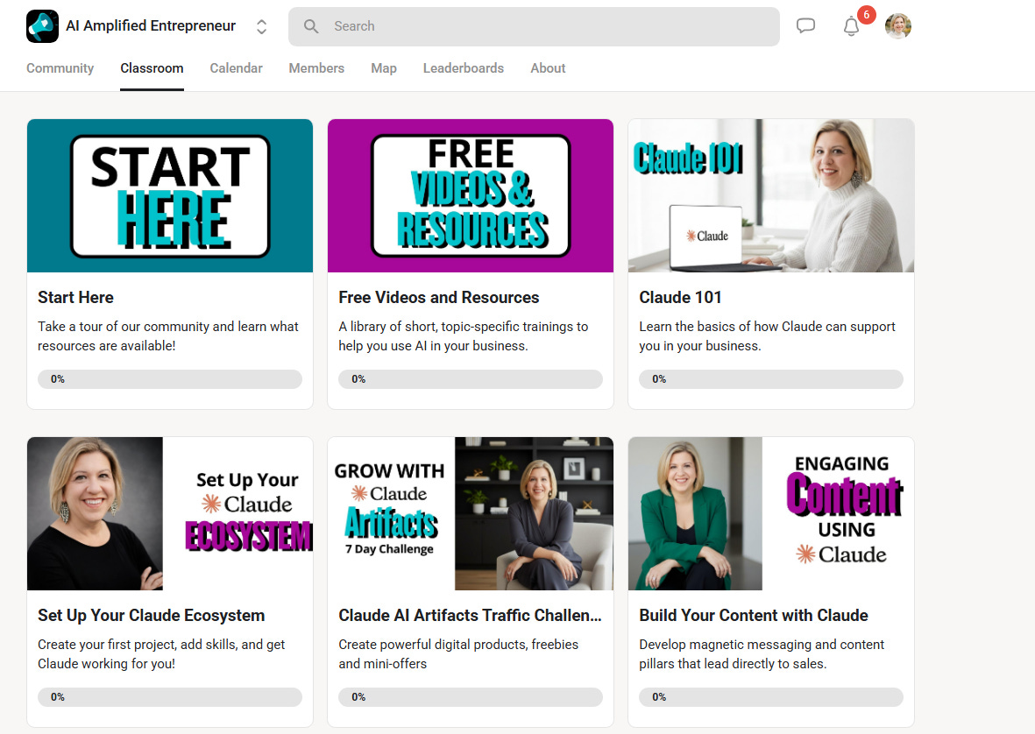Click the Claude 101 title
This screenshot has width=1035, height=734.
(x=681, y=298)
